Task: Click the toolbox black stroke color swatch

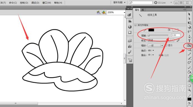Action: coord(189,99)
